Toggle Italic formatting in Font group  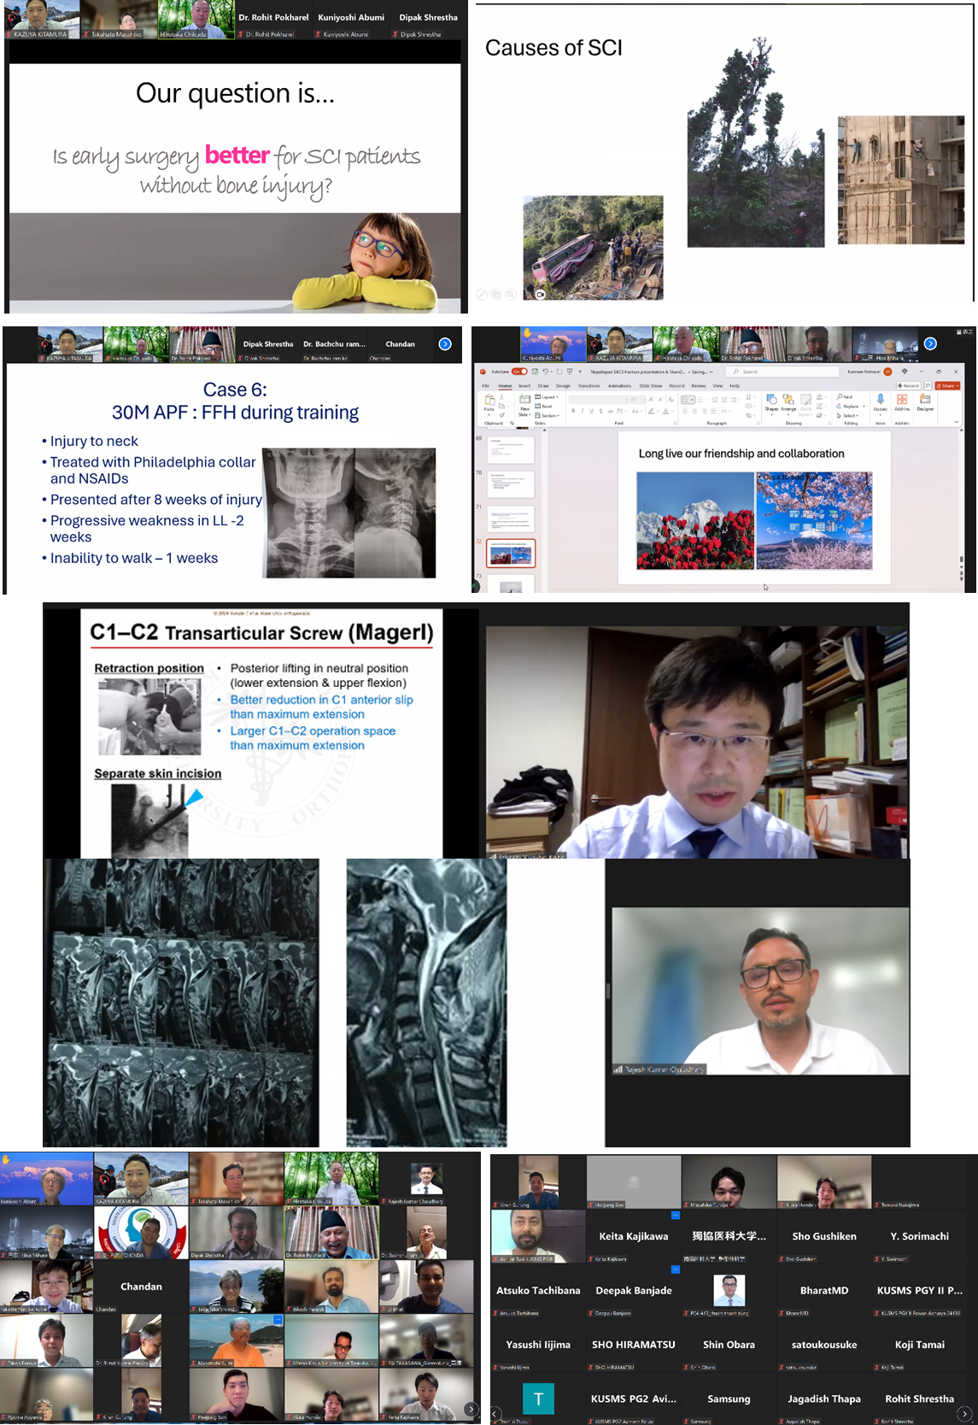583,411
